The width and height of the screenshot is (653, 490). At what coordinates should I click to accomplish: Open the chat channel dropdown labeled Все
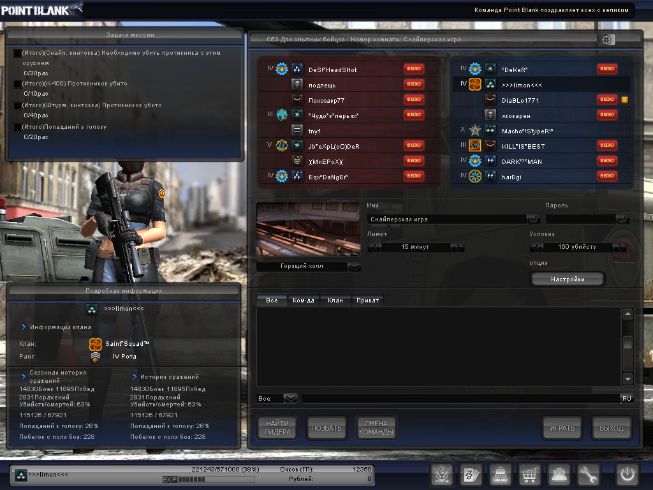click(290, 398)
